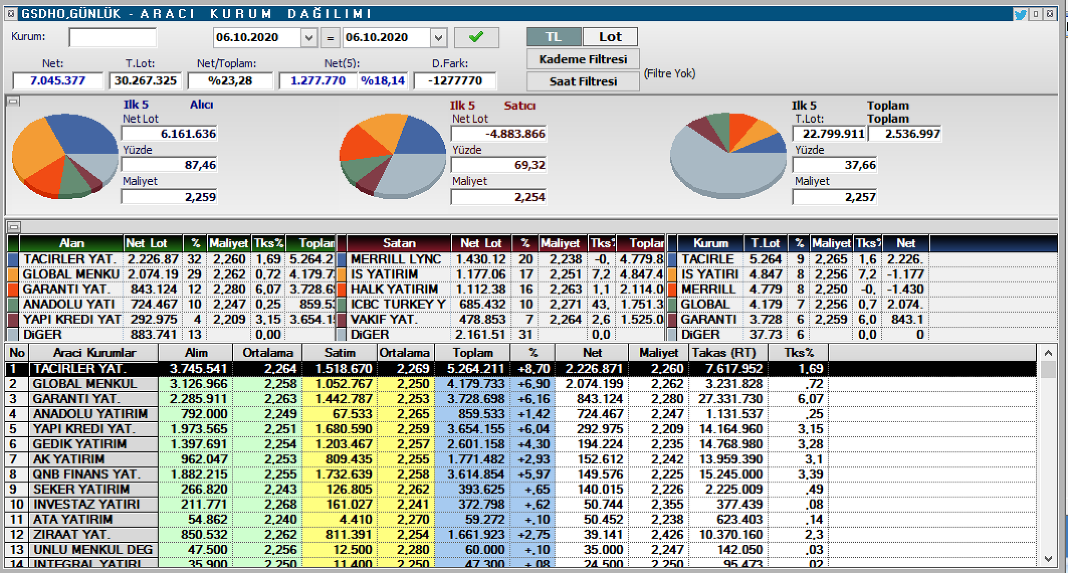Click the title bar system menu icon
This screenshot has height=573, width=1068.
coord(11,14)
